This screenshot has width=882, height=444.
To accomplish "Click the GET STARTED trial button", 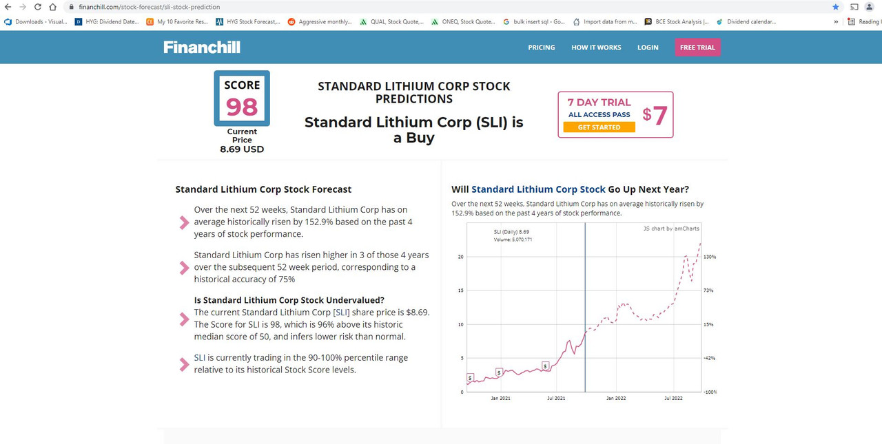I will click(599, 127).
